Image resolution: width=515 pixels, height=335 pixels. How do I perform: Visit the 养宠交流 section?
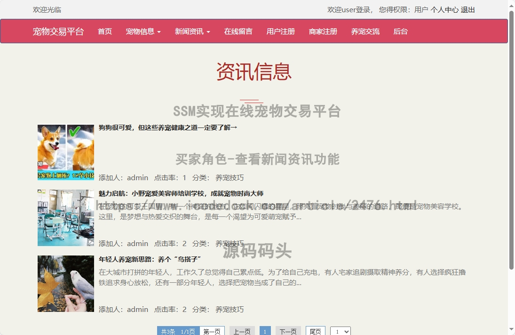tap(365, 32)
